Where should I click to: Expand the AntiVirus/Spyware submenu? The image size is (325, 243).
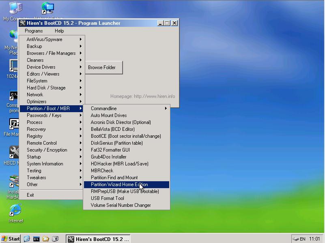point(51,39)
